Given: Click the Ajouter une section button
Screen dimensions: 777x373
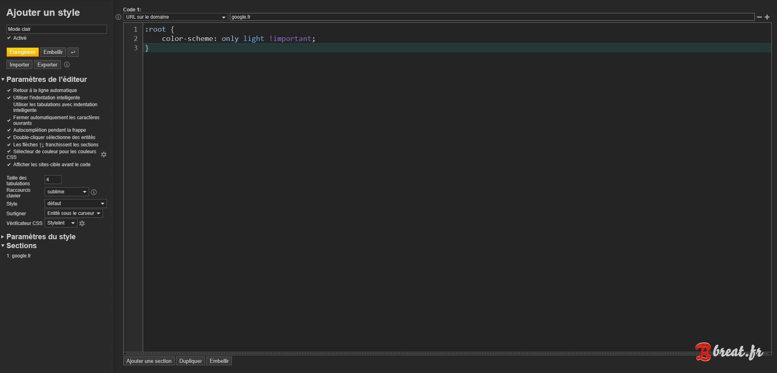Looking at the screenshot, I should tap(148, 361).
